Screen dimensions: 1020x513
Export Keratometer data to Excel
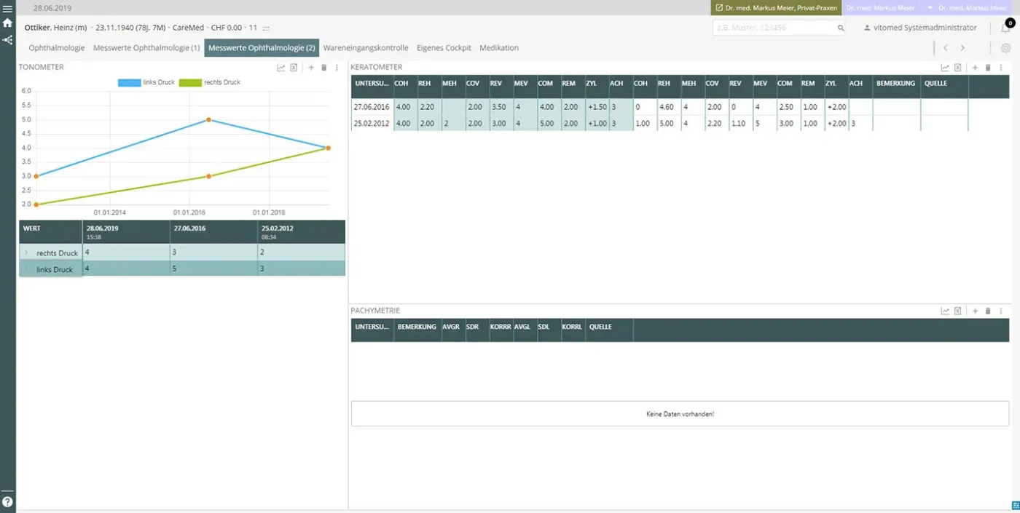coord(958,67)
